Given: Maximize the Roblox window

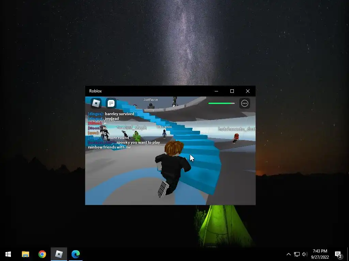Looking at the screenshot, I should [x=232, y=91].
